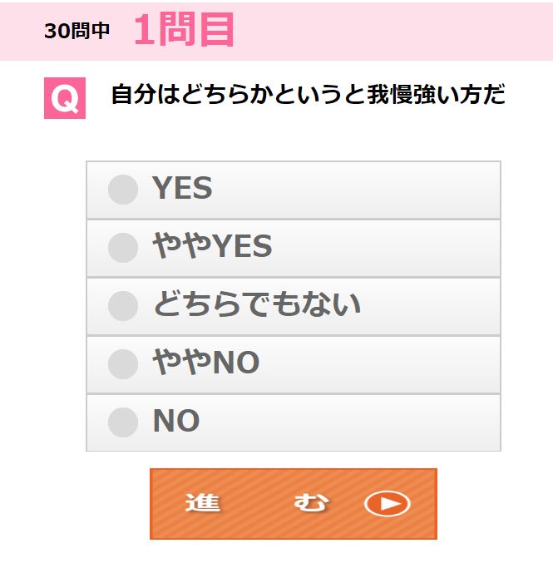553x563 pixels.
Task: Select the YES radio circle
Action: click(x=123, y=190)
